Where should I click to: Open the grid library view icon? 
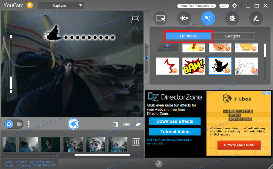pyautogui.click(x=136, y=142)
